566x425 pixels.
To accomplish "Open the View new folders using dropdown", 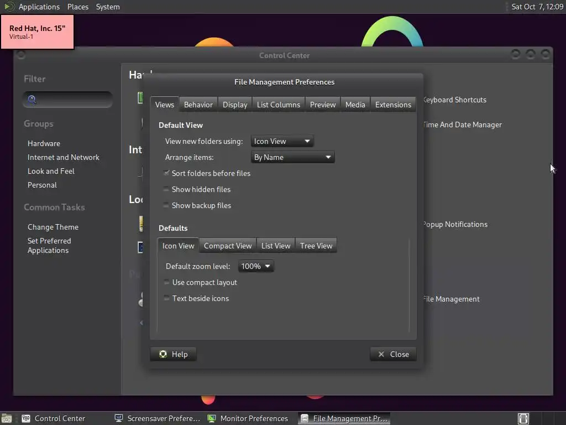I will [x=282, y=141].
